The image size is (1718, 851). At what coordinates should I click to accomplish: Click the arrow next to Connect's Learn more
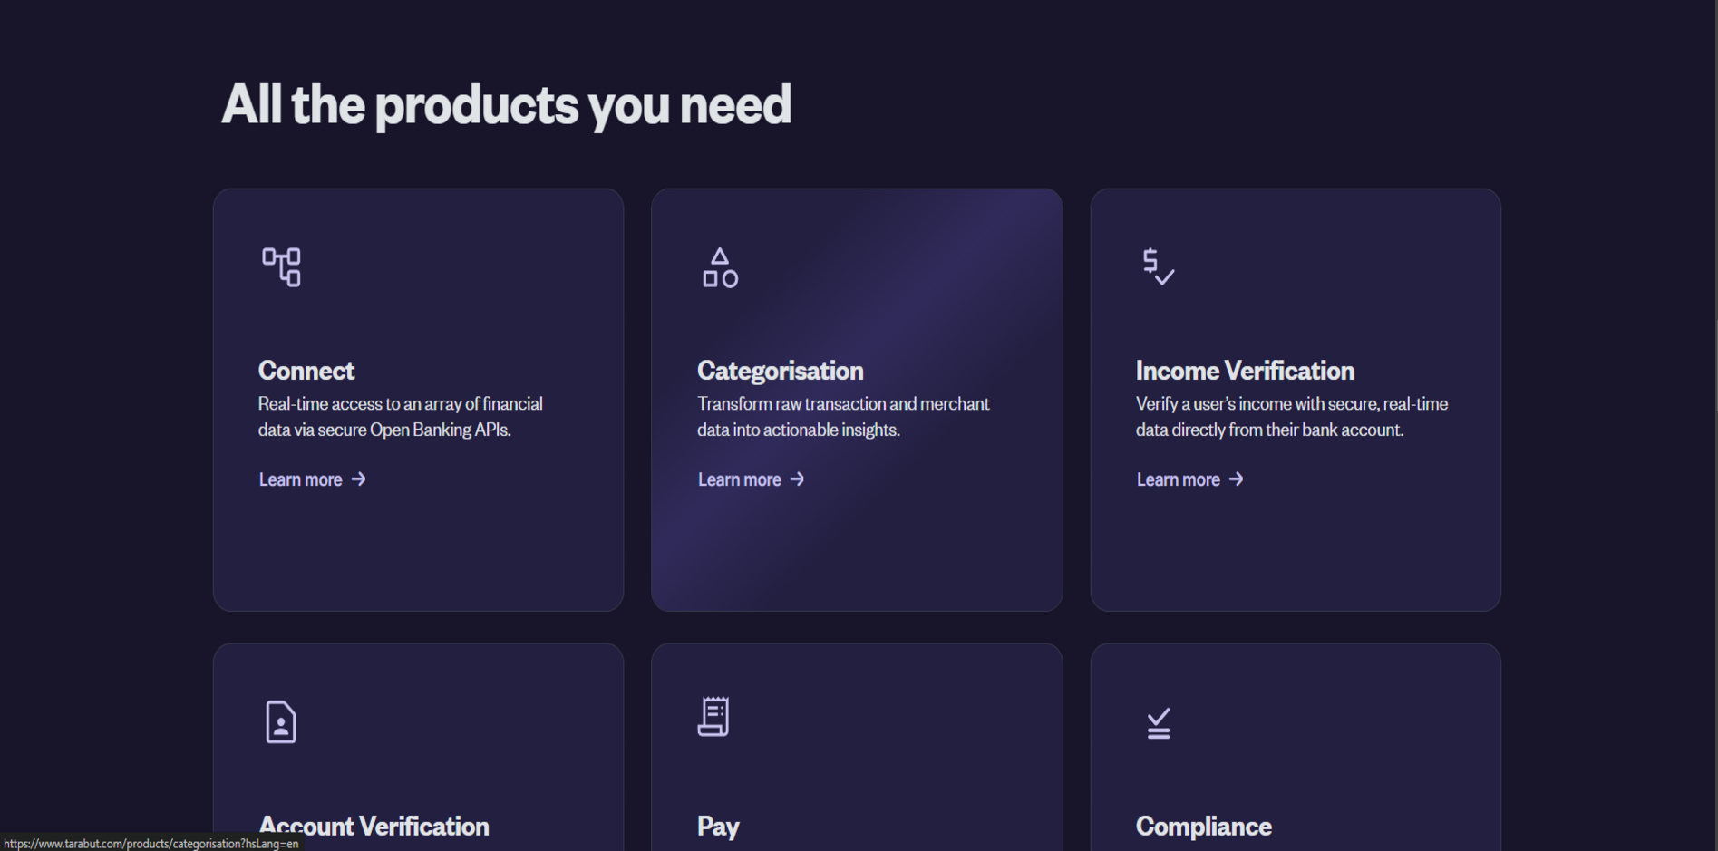point(359,479)
